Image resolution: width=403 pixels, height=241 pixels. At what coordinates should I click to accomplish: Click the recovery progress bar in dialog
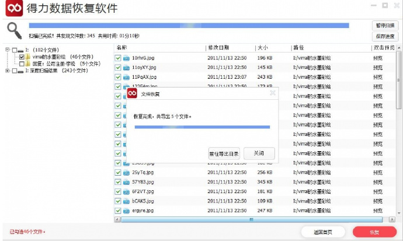pyautogui.click(x=202, y=127)
